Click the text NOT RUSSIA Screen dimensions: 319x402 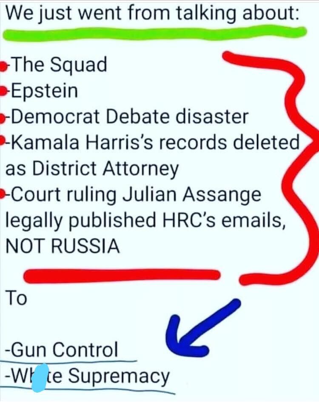click(x=63, y=246)
